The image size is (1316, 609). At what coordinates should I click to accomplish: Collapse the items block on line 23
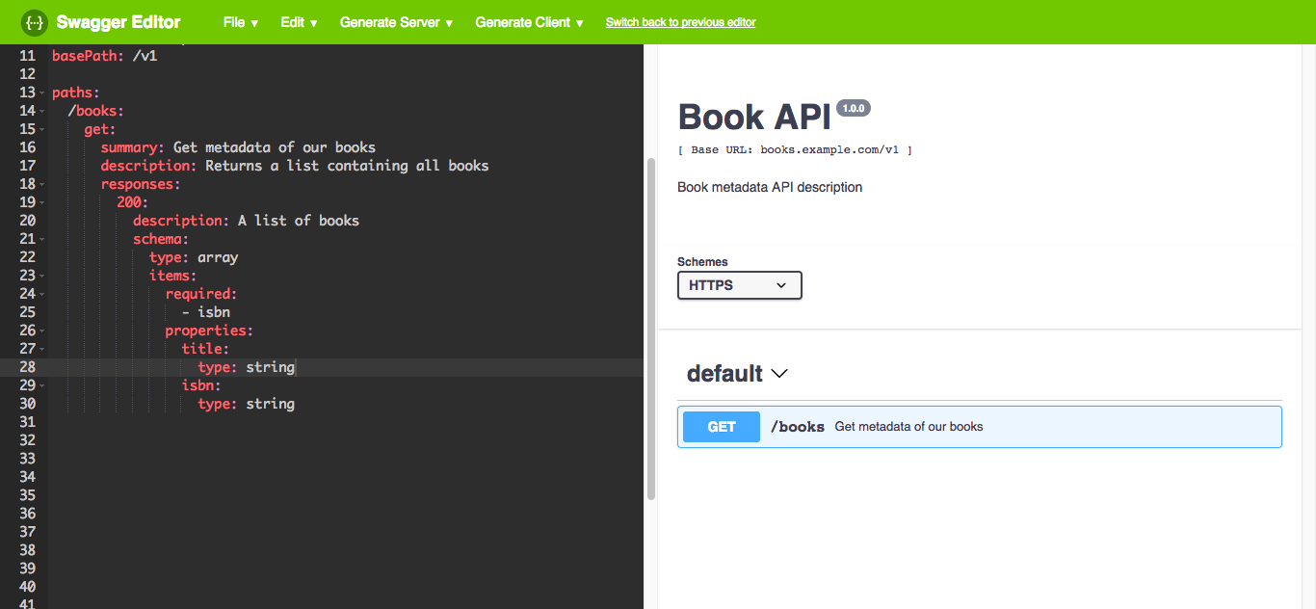point(40,275)
